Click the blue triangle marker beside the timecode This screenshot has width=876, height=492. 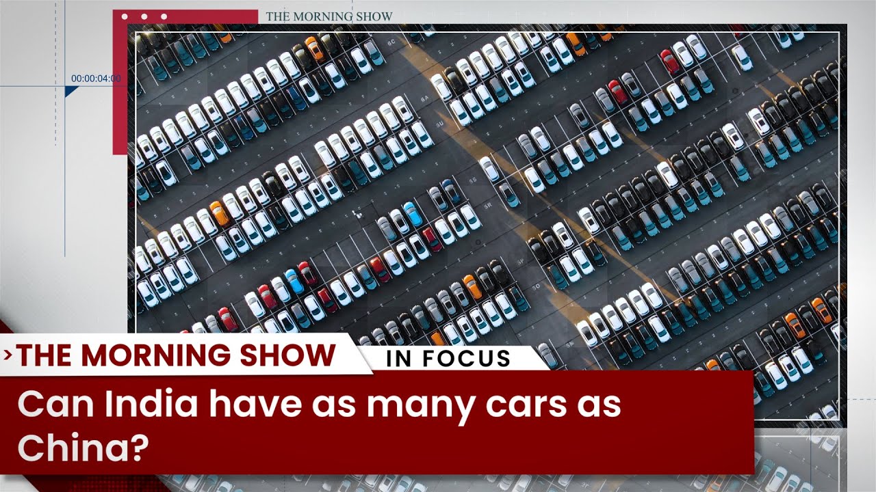pyautogui.click(x=71, y=91)
